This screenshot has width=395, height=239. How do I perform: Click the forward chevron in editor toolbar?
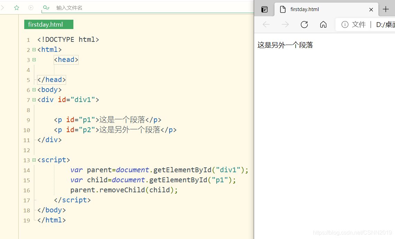click(x=2, y=8)
